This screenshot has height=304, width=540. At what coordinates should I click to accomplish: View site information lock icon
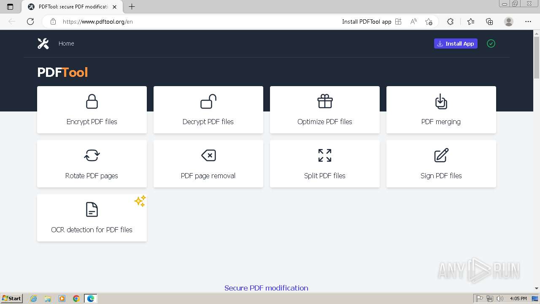53,22
